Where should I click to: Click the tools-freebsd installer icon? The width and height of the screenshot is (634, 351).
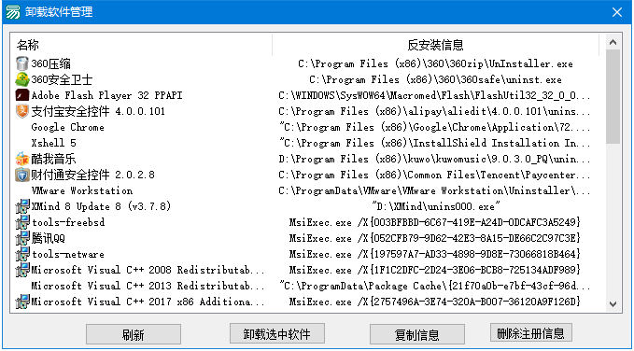click(22, 222)
